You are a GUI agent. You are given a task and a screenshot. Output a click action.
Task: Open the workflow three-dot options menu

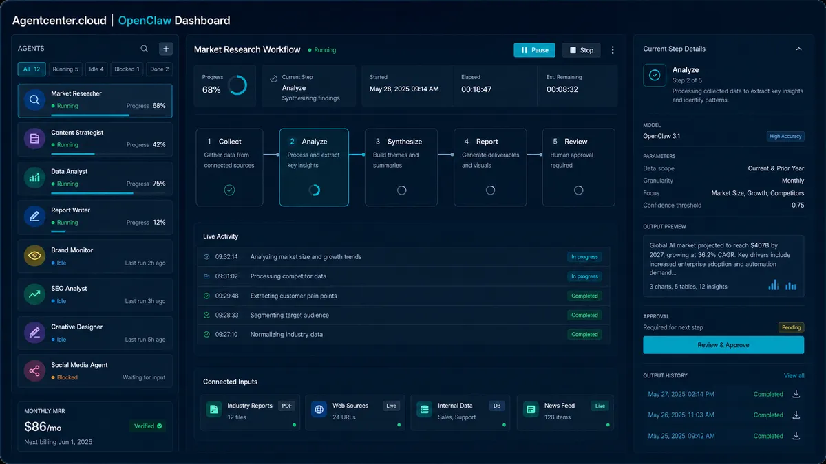pyautogui.click(x=613, y=50)
